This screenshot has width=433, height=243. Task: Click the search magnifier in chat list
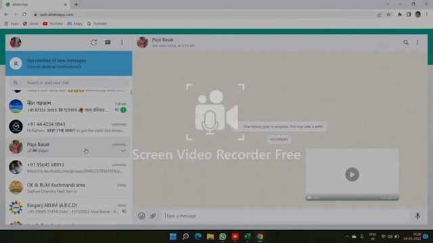[x=16, y=82]
